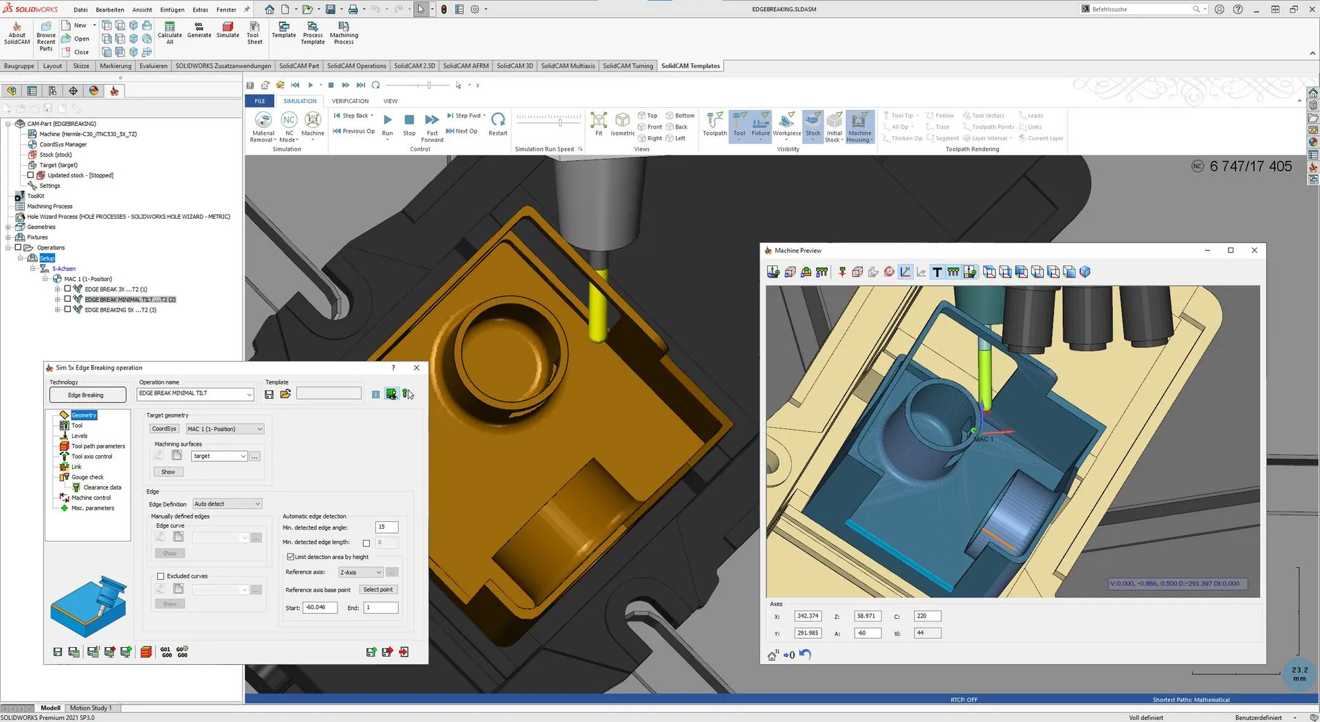Toggle Machine Housing visibility

(x=859, y=127)
